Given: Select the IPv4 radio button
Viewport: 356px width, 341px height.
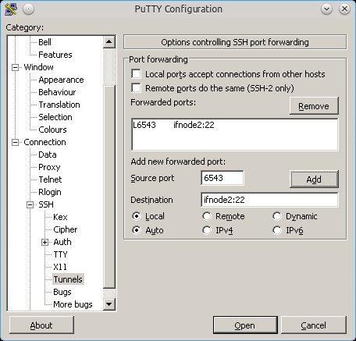Looking at the screenshot, I should coord(207,230).
